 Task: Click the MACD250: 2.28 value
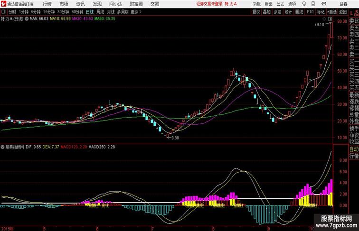[x=102, y=147]
